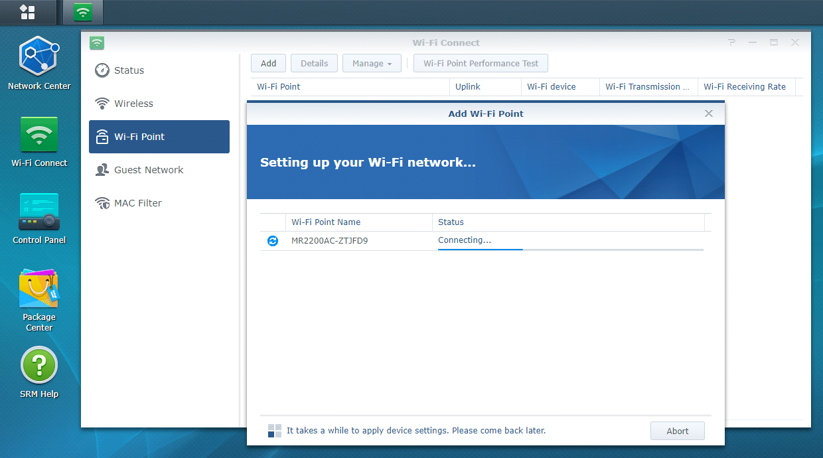Click the refresh icon beside MR2200AC-ZTJFD9
Image resolution: width=823 pixels, height=458 pixels.
[273, 241]
